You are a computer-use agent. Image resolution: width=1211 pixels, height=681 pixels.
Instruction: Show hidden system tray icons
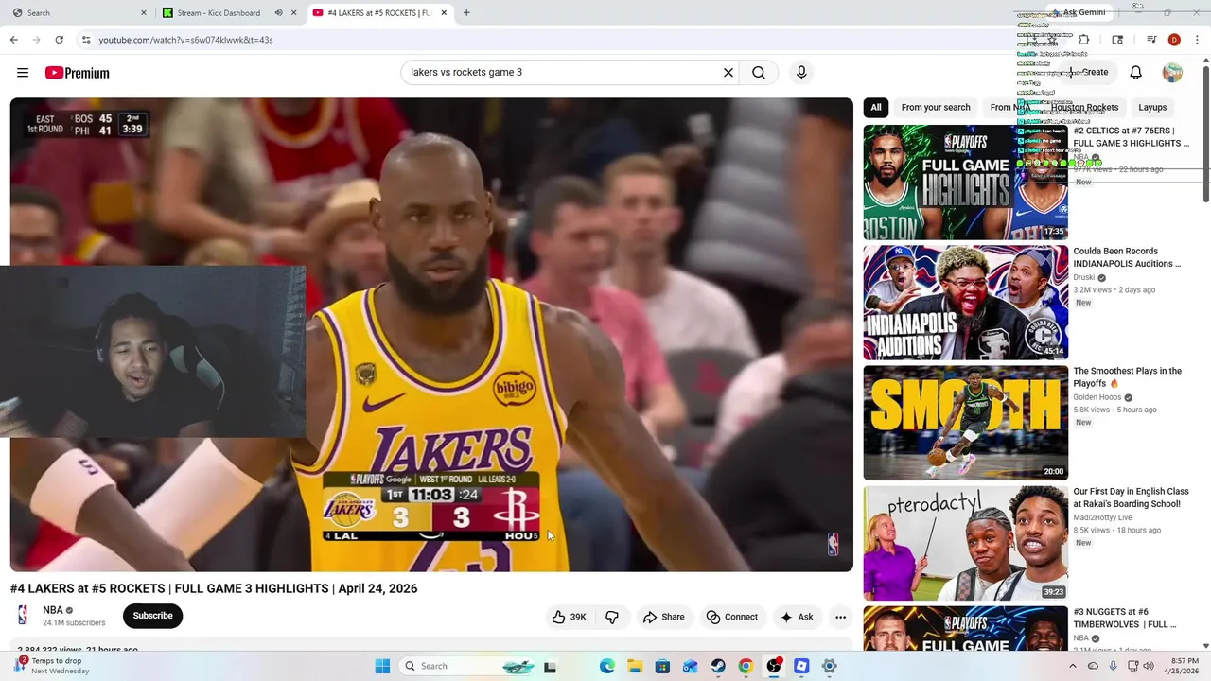(x=1072, y=666)
